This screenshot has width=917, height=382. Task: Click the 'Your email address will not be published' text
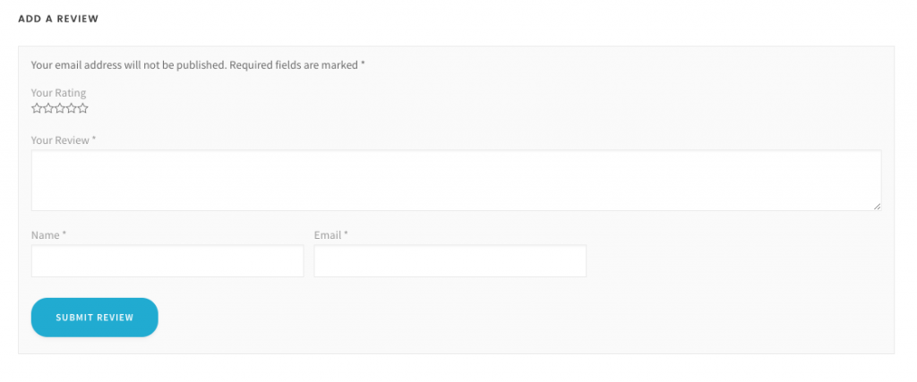pos(129,64)
